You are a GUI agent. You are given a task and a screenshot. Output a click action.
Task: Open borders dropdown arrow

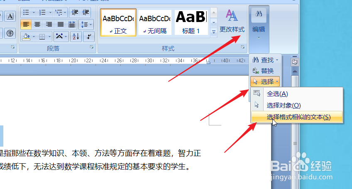click(49, 37)
